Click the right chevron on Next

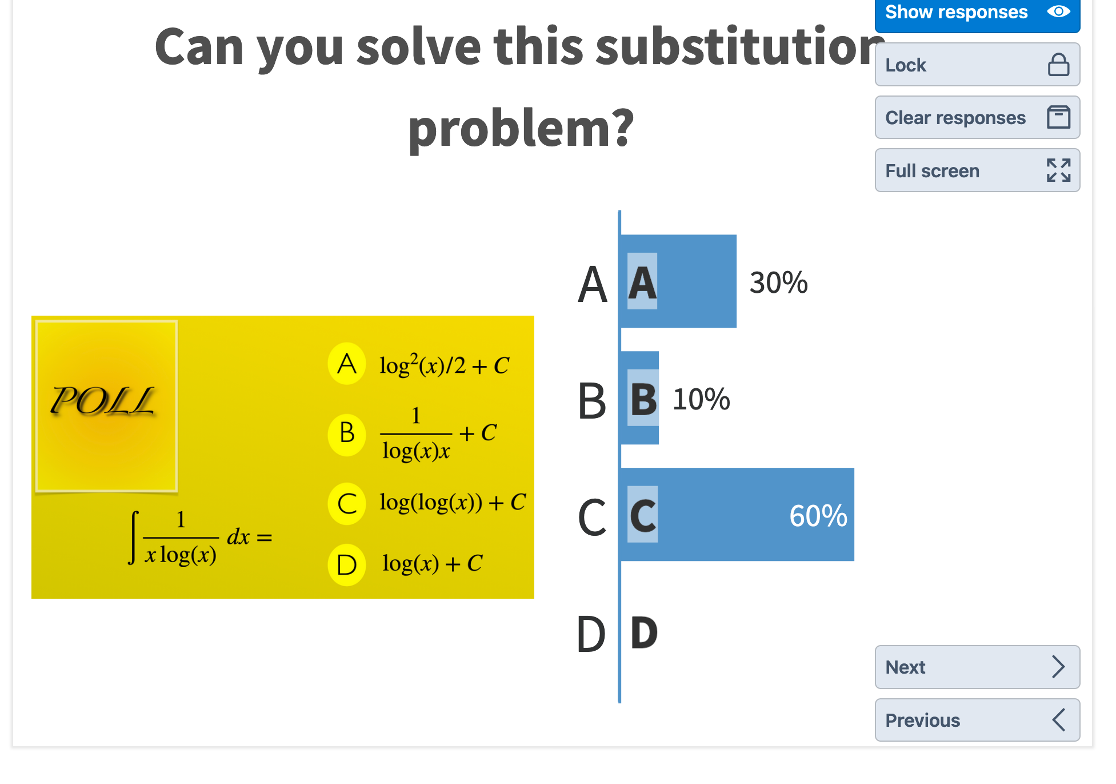(x=1058, y=667)
